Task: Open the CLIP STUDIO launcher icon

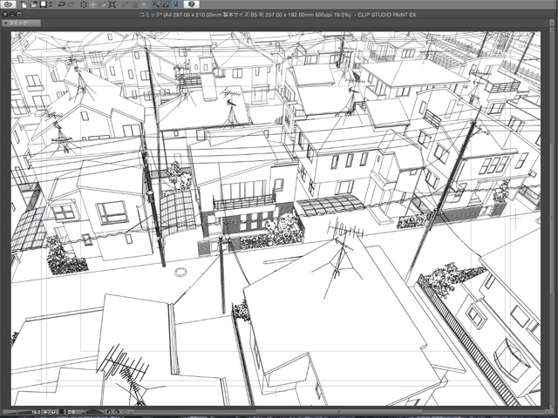Action: pyautogui.click(x=8, y=4)
